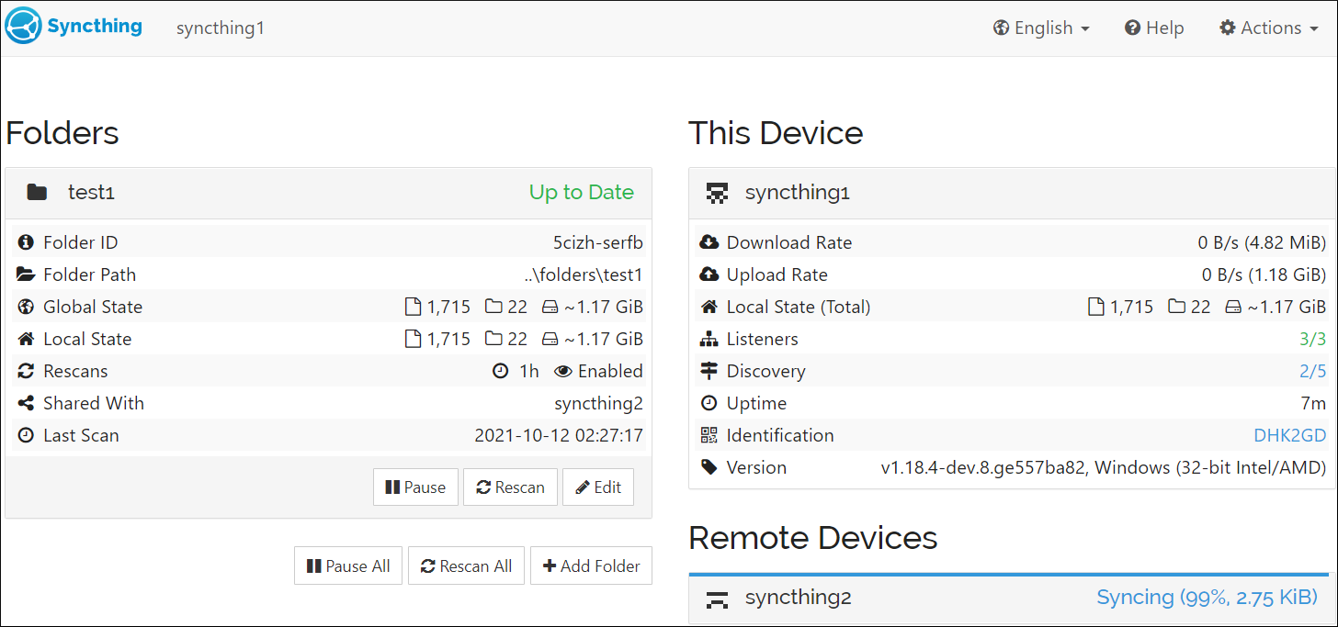The image size is (1338, 627).
Task: Click the Download Rate cloud icon
Action: click(709, 242)
